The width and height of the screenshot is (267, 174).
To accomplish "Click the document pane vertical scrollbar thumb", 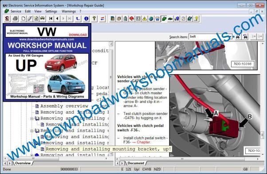I will (262, 135).
